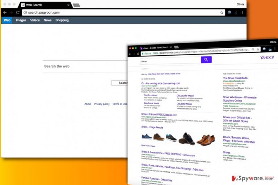This screenshot has width=278, height=185.
Task: Close the Web Search tab
Action: point(68,5)
